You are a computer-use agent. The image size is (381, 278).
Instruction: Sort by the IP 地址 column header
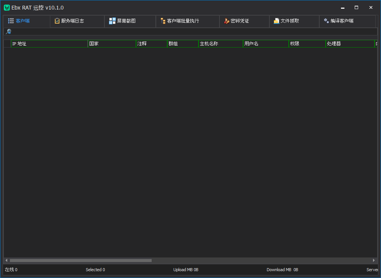pyautogui.click(x=49, y=44)
